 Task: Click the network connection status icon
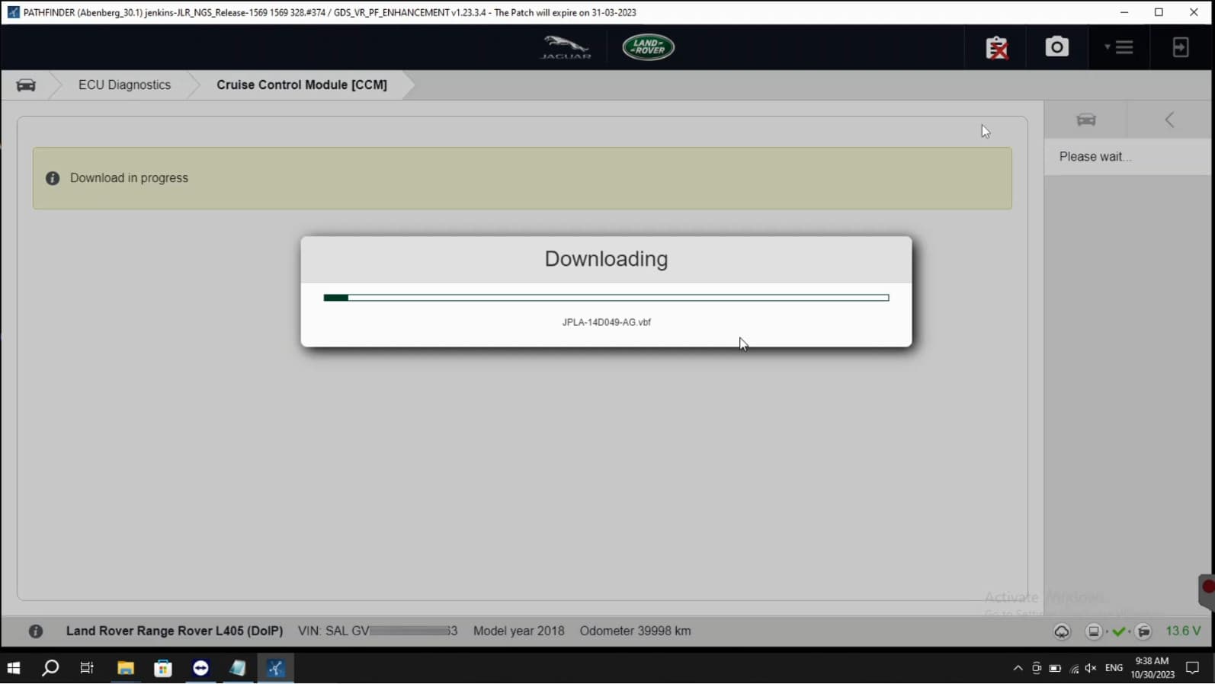click(x=1143, y=631)
